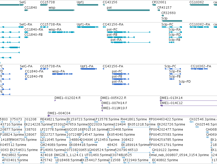Open the Upf1 gene label
Screen dimensions: 217x164
[x=80, y=2]
